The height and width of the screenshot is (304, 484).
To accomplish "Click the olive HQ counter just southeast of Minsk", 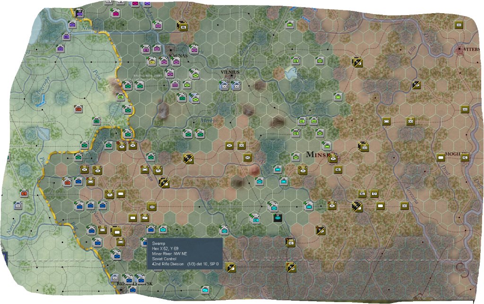I will pyautogui.click(x=337, y=169).
